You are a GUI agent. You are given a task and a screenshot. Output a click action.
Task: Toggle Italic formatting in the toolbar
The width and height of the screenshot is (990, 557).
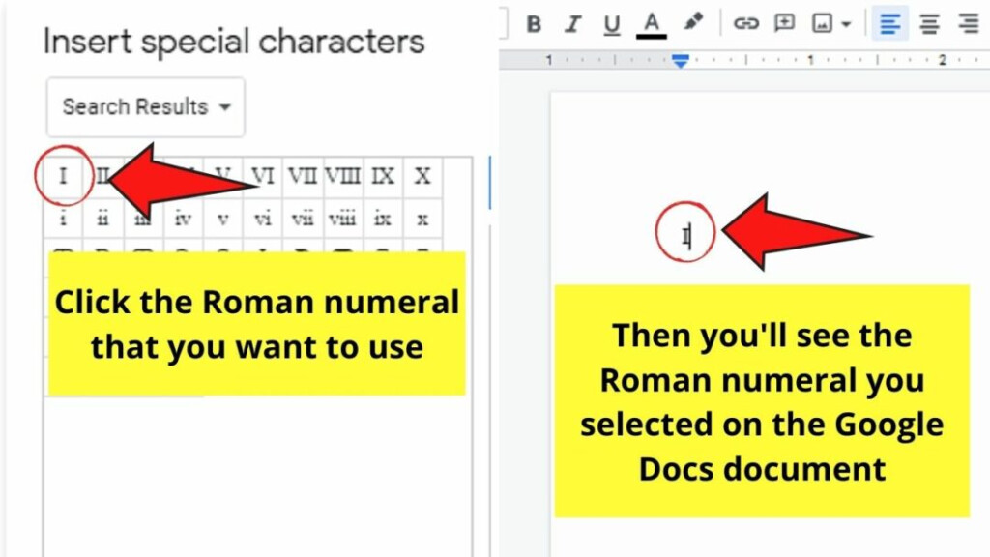572,24
